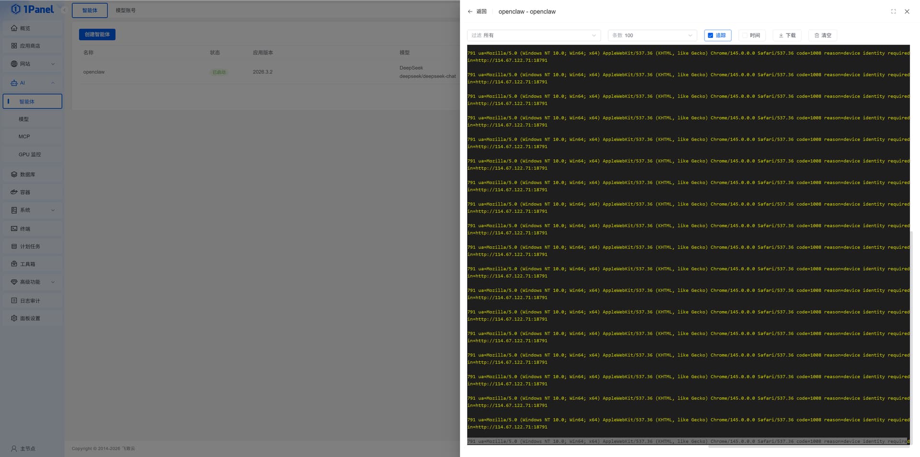Click the horizontal scrollbar under the log
The image size is (920, 457).
tap(808, 447)
